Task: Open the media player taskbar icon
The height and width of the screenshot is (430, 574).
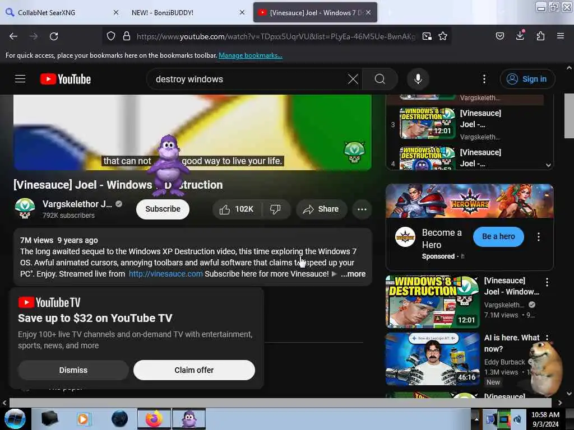Action: point(83,419)
